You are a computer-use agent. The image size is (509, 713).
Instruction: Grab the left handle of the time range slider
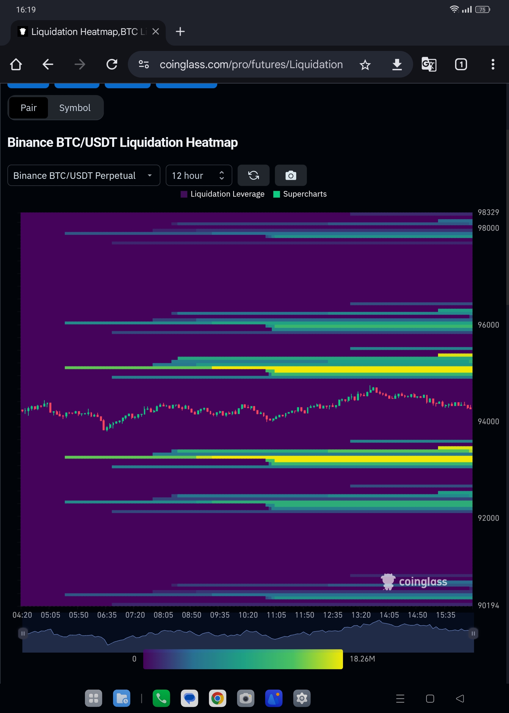(x=23, y=633)
